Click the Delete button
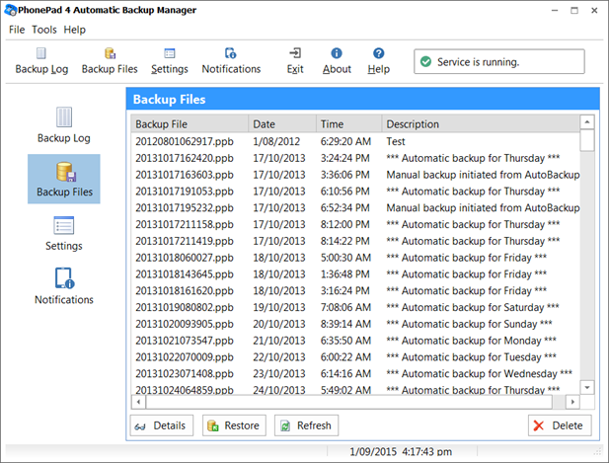 [x=560, y=425]
